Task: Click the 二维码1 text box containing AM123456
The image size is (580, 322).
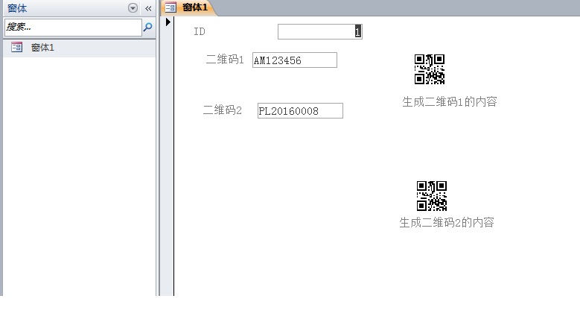Action: (295, 60)
